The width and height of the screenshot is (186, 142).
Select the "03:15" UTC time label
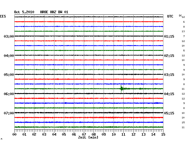[169, 75]
